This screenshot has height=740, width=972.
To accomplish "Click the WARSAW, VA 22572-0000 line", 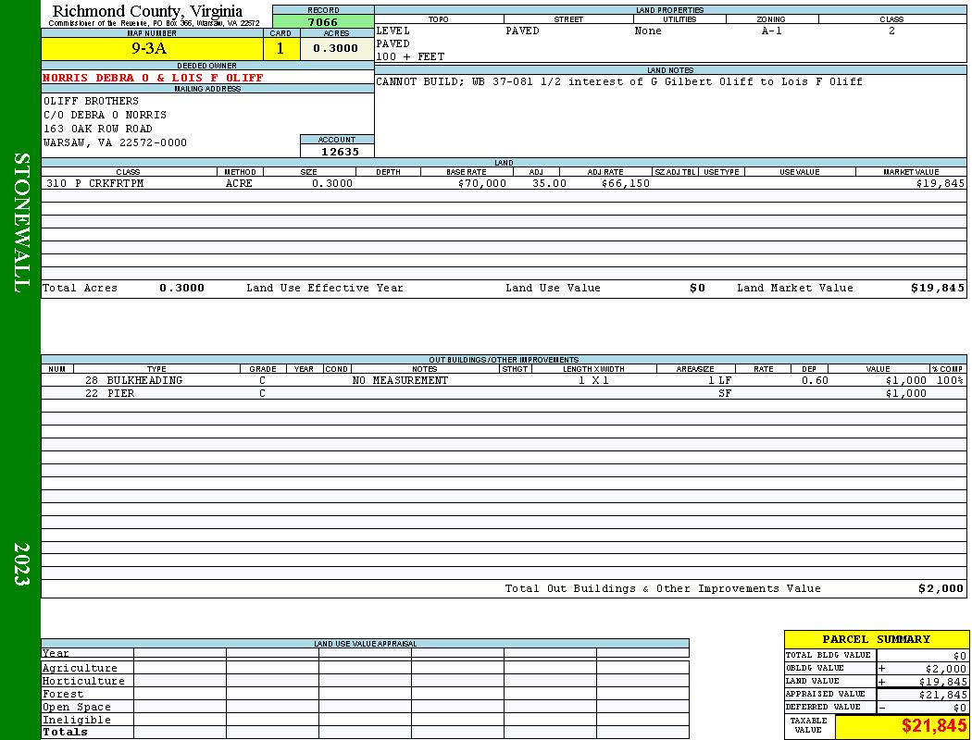I will pos(116,142).
